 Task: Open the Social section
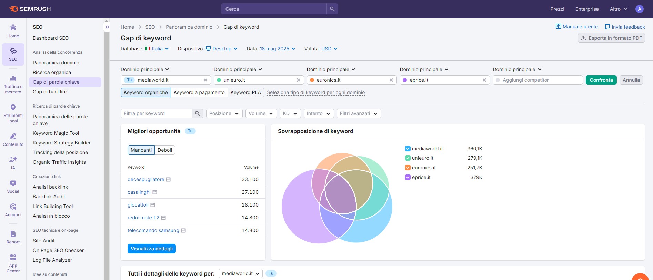click(x=13, y=187)
